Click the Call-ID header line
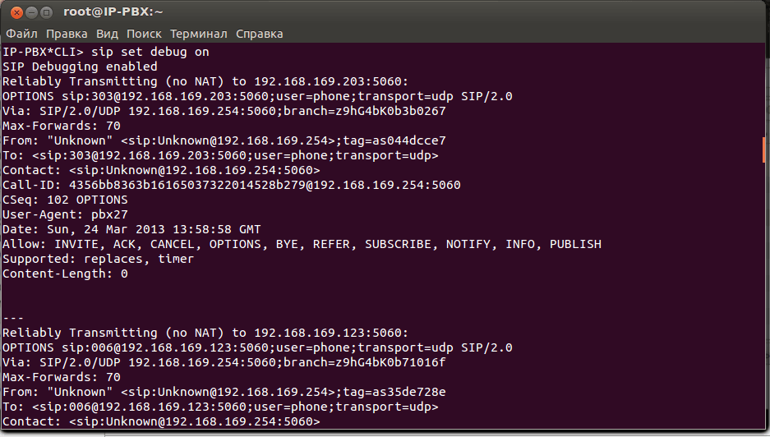The width and height of the screenshot is (770, 437). coord(231,185)
